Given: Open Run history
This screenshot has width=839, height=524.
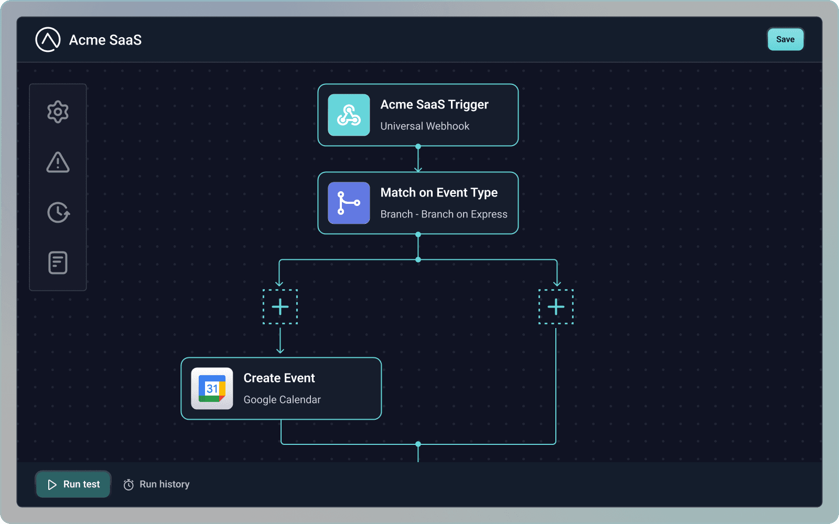Looking at the screenshot, I should [x=156, y=484].
